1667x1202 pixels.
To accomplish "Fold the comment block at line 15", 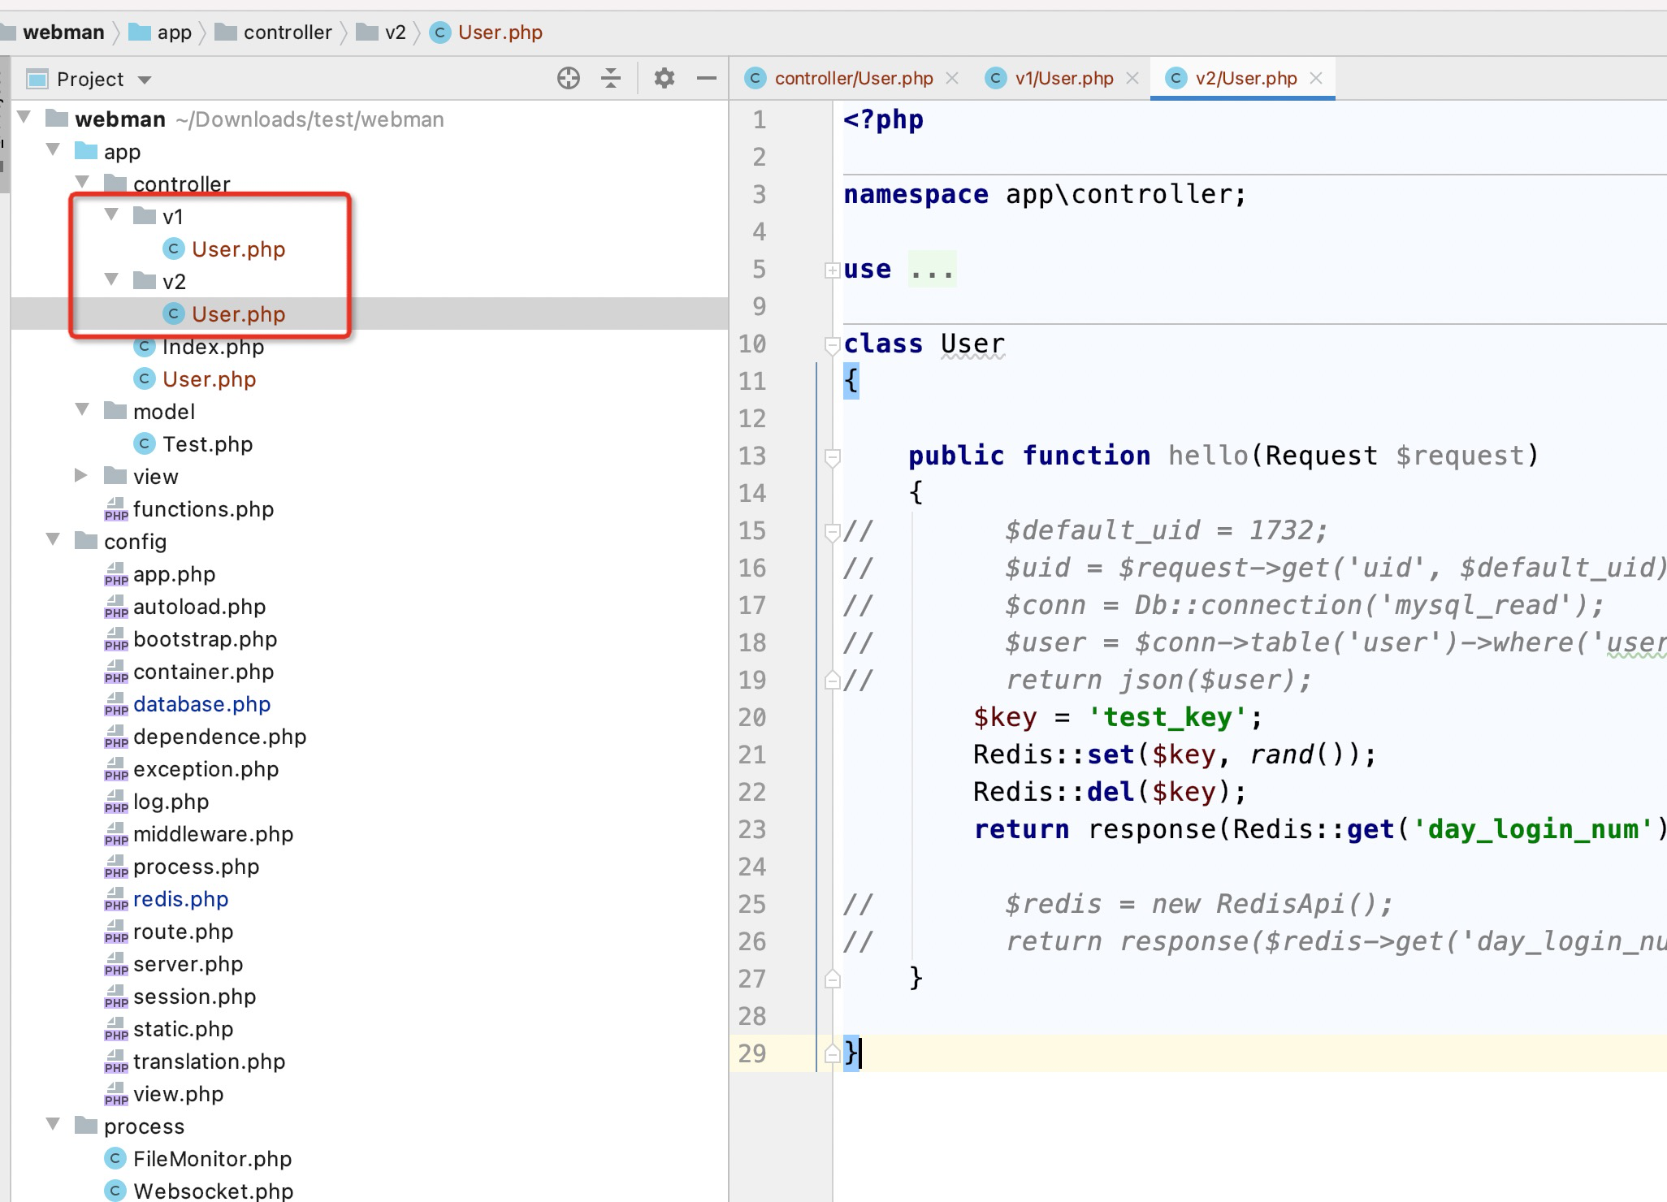I will click(832, 532).
